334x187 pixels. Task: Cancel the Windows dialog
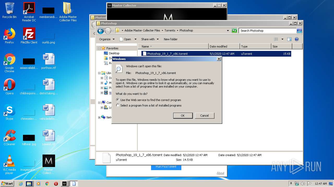(x=204, y=116)
